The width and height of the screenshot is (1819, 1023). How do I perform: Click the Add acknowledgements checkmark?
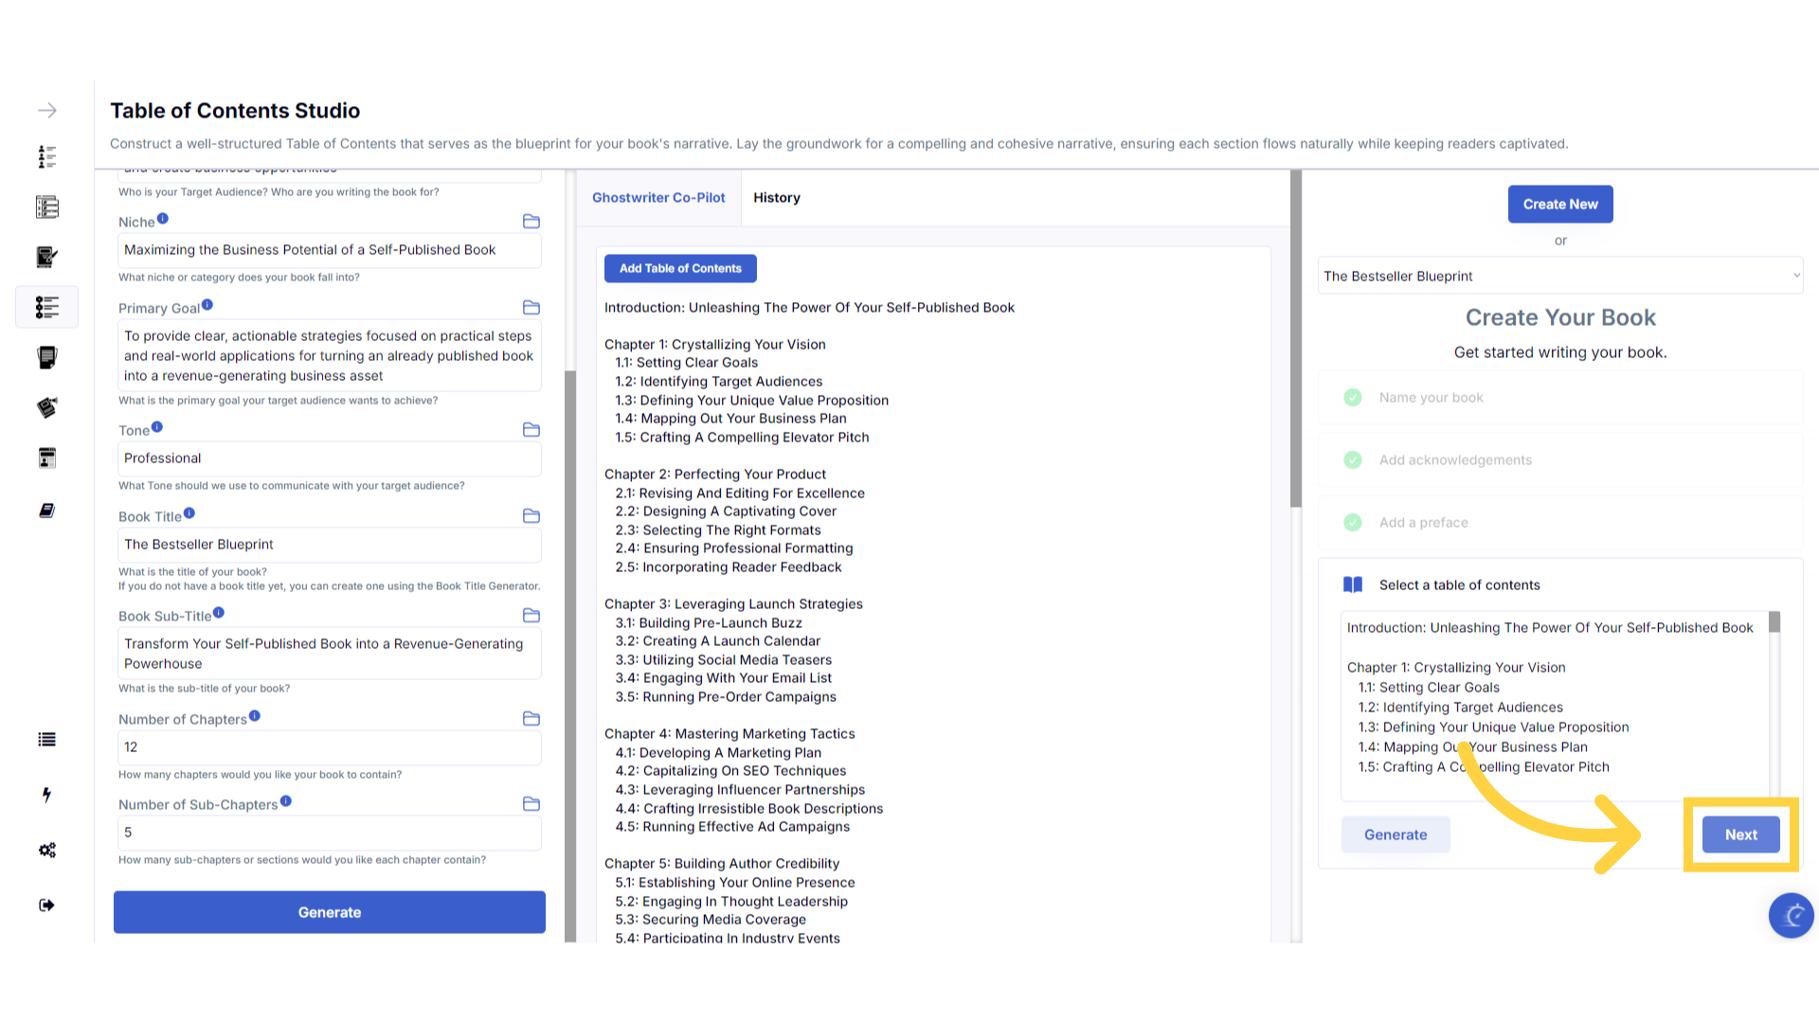[x=1353, y=460]
